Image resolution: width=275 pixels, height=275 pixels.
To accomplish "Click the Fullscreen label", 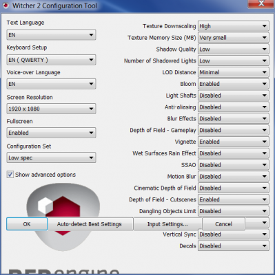I will tap(19, 122).
